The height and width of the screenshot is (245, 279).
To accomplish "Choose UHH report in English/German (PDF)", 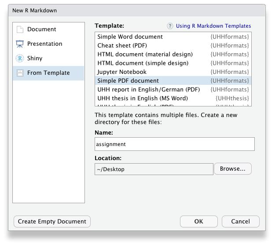I will [148, 90].
